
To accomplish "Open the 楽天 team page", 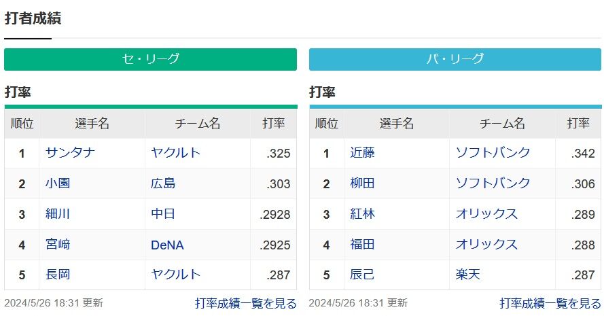I will pyautogui.click(x=468, y=275).
